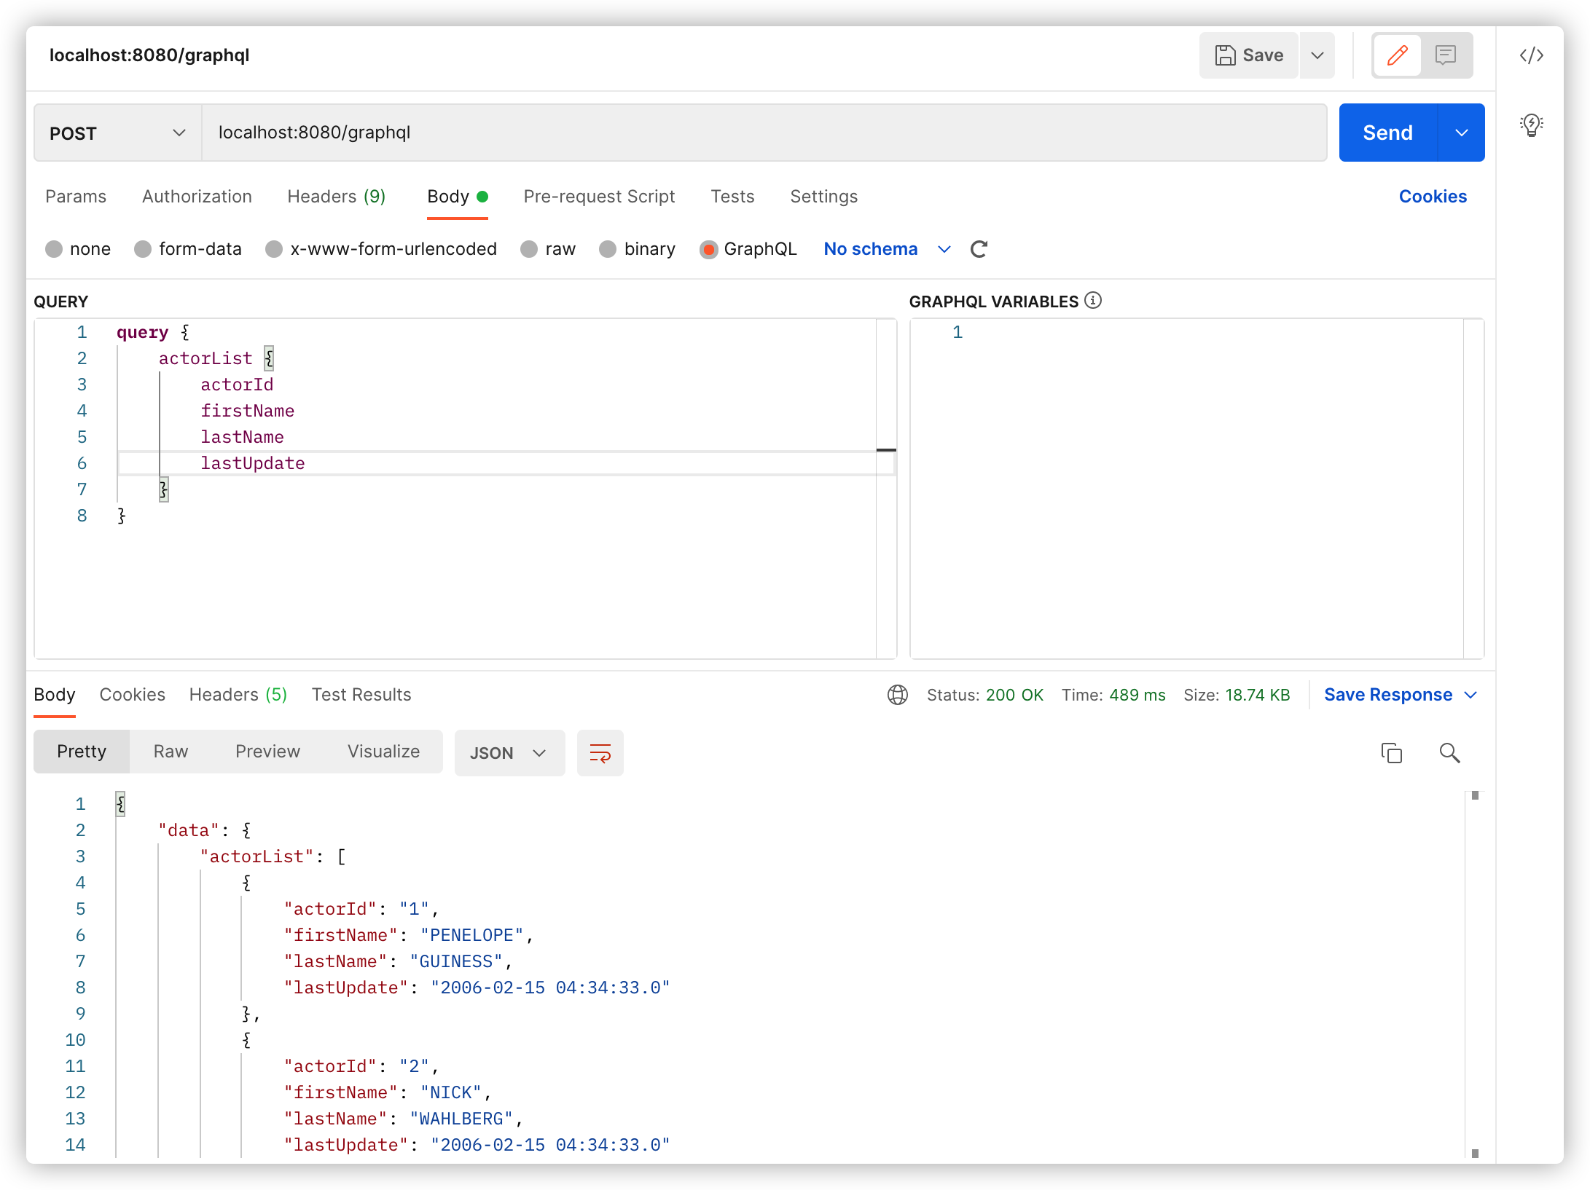Choose the binary body type
Viewport: 1590px width, 1190px height.
pos(608,249)
